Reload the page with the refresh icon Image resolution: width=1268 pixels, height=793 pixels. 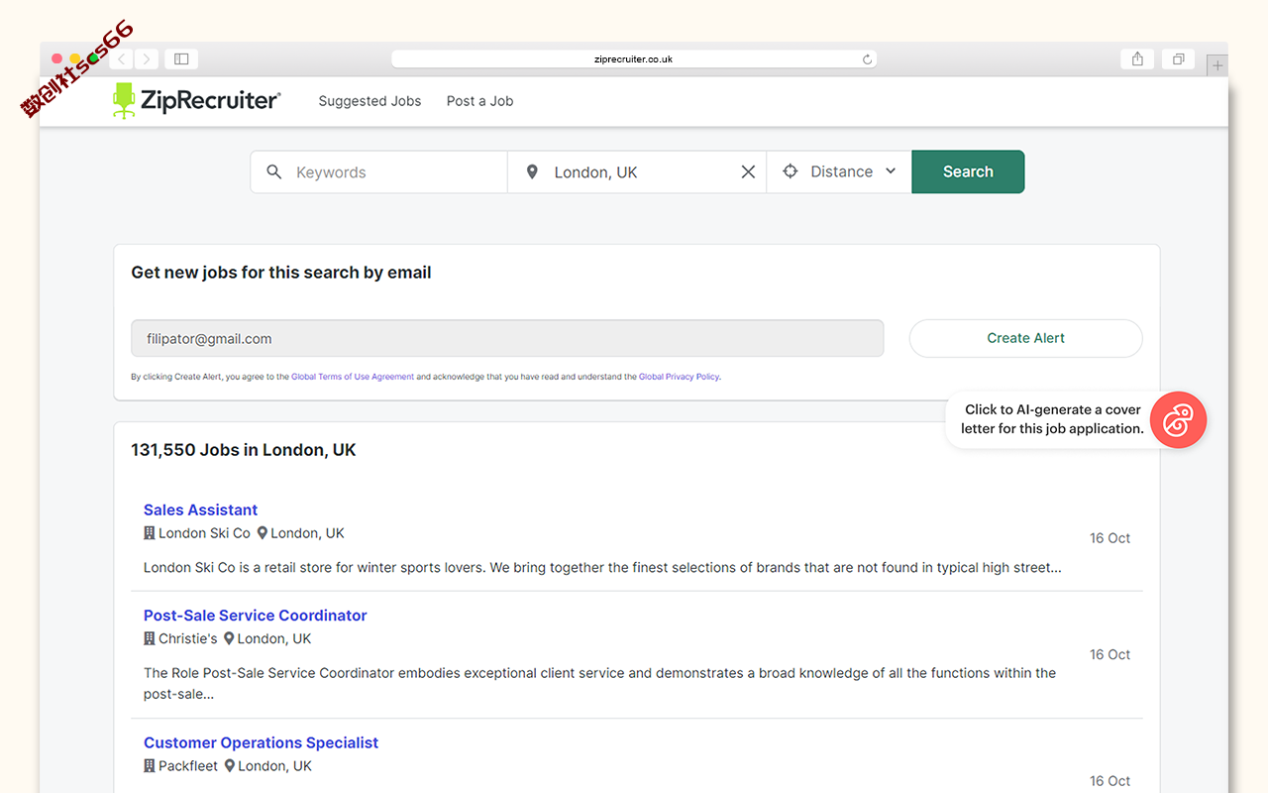[867, 59]
